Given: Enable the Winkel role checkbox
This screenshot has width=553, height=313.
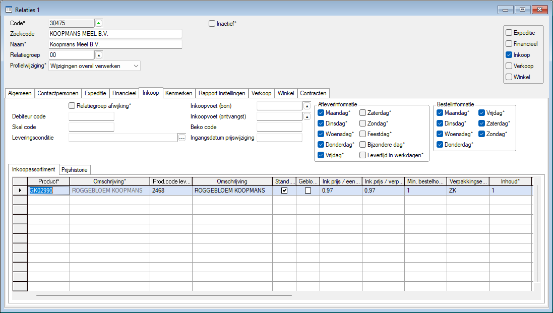Looking at the screenshot, I should [509, 77].
